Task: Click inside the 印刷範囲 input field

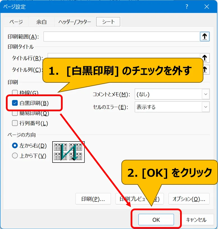Action: click(x=121, y=36)
